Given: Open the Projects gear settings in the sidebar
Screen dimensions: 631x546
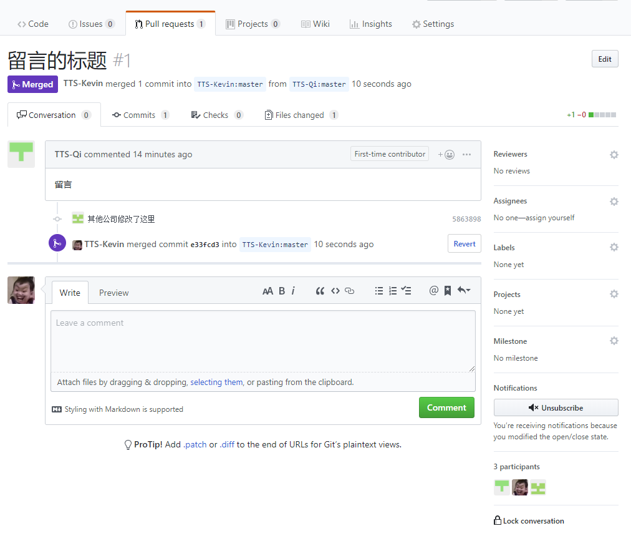Looking at the screenshot, I should [614, 294].
